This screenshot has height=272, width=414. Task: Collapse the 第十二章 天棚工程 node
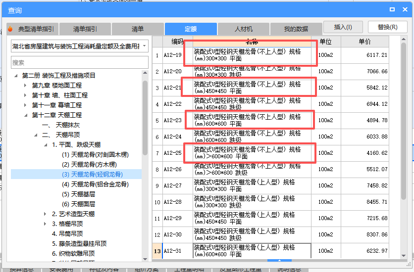(26, 115)
